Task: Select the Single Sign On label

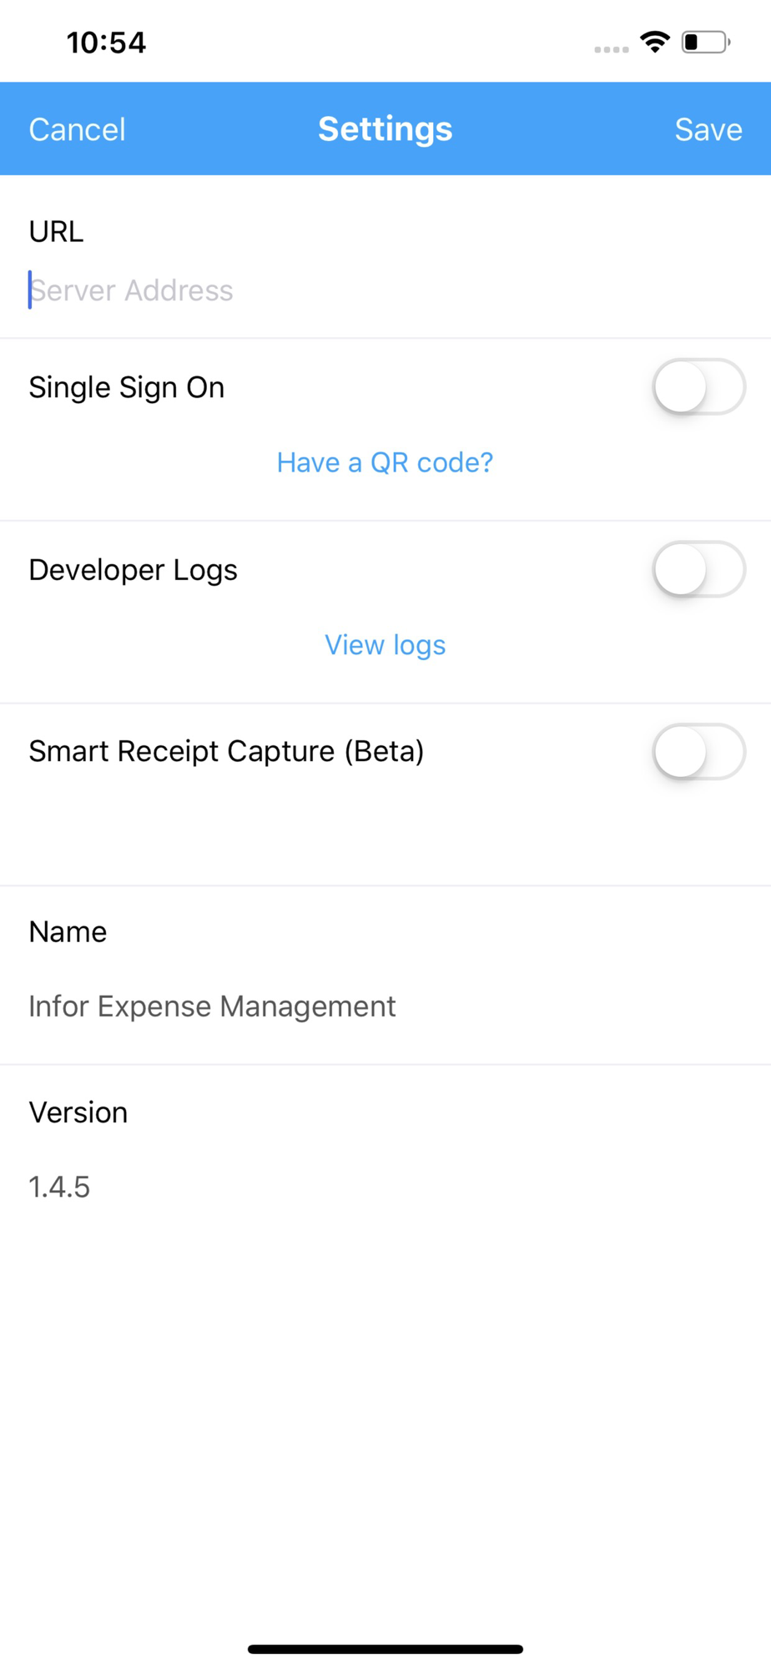Action: click(x=127, y=387)
